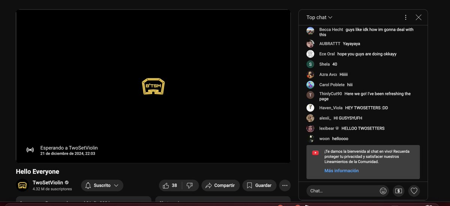This screenshot has width=450, height=206.
Task: Expand the Suscrito notification dropdown
Action: [x=102, y=185]
